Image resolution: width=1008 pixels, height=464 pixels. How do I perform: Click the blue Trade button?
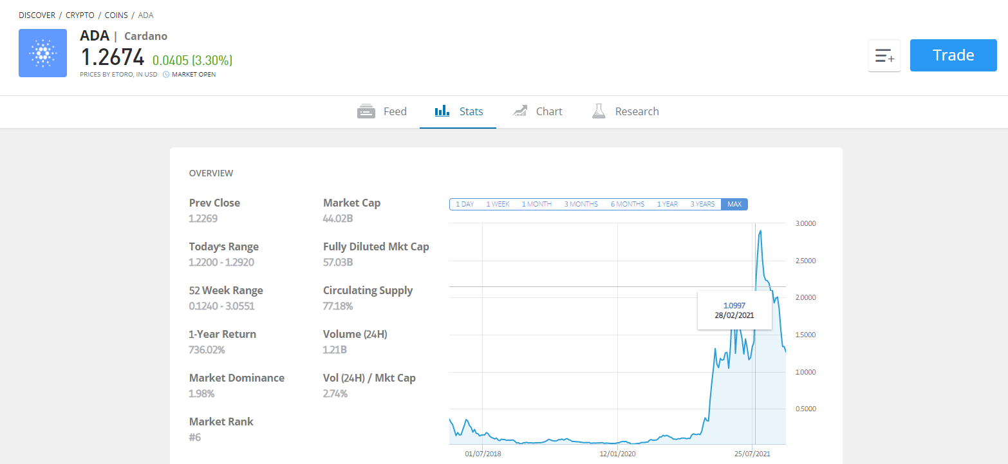pos(953,55)
